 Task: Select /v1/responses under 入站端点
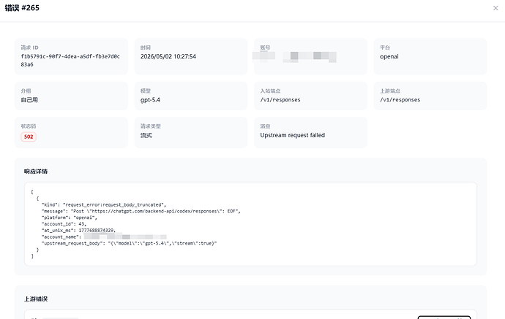pos(280,100)
